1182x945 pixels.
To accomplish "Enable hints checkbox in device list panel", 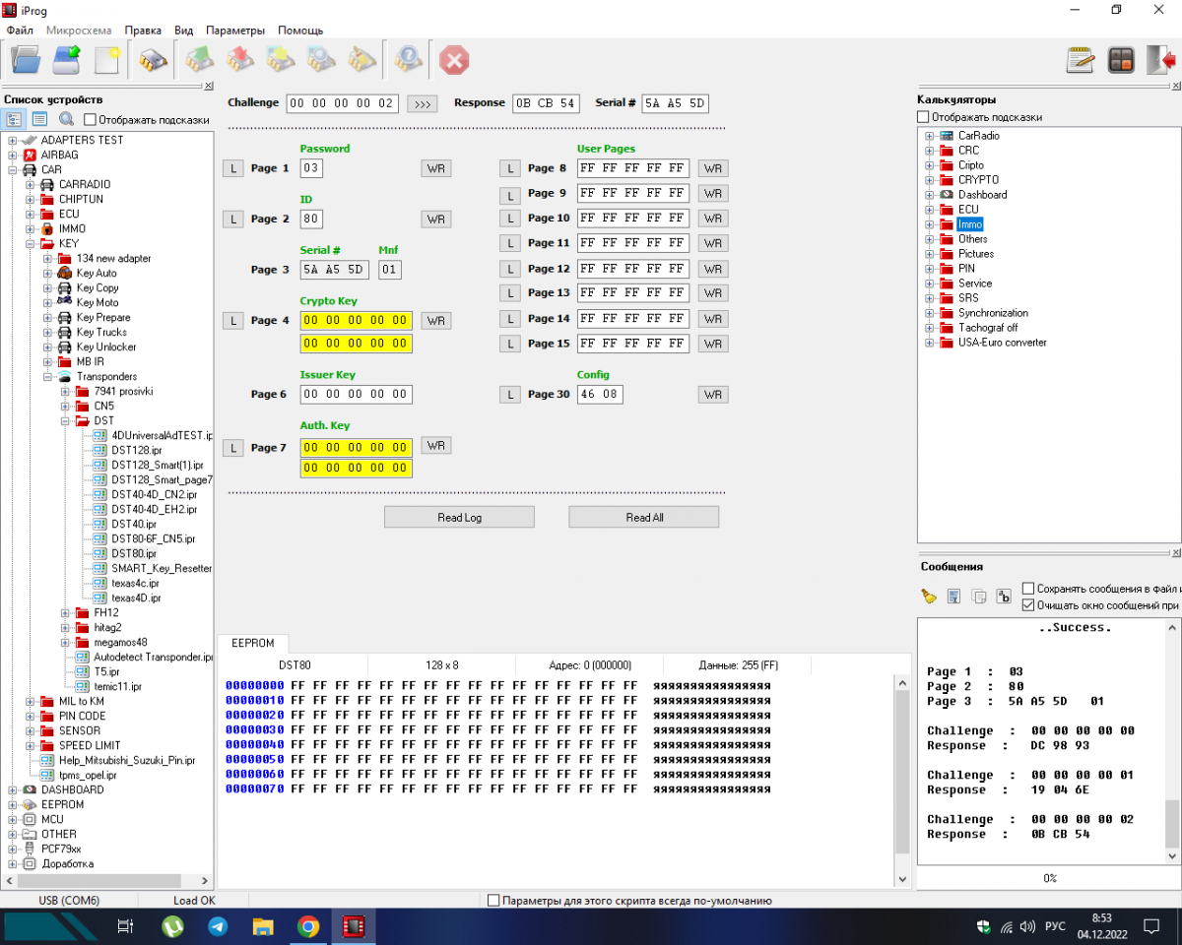I will (x=91, y=120).
